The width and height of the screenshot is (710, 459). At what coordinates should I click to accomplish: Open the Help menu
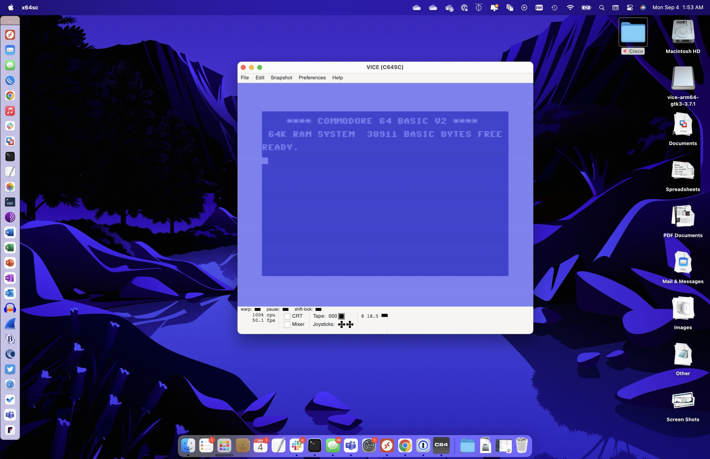click(338, 77)
